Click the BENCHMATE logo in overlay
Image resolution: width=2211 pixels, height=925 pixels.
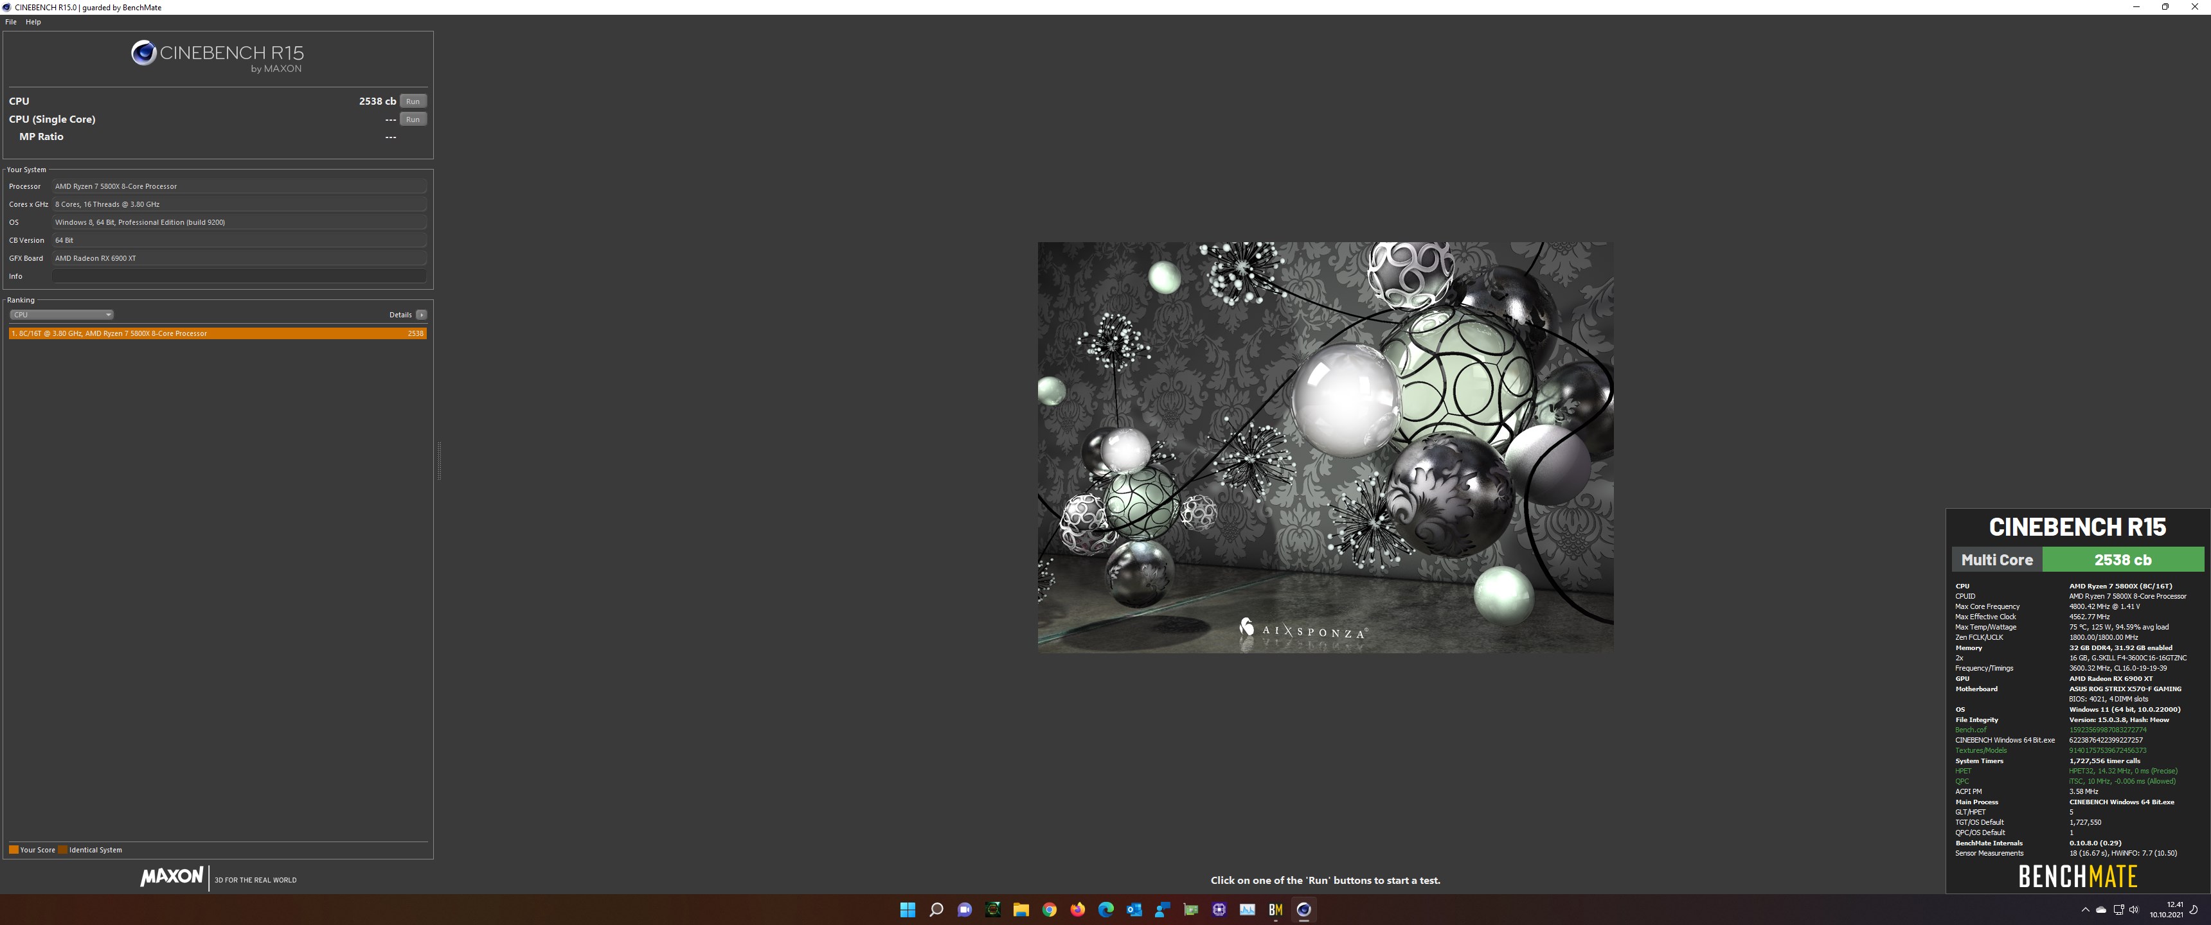click(x=2077, y=876)
